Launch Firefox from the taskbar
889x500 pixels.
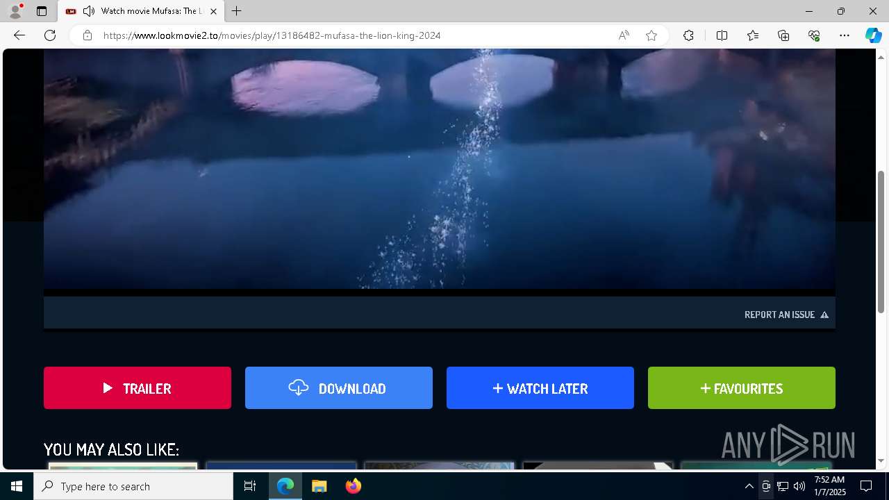pos(353,486)
